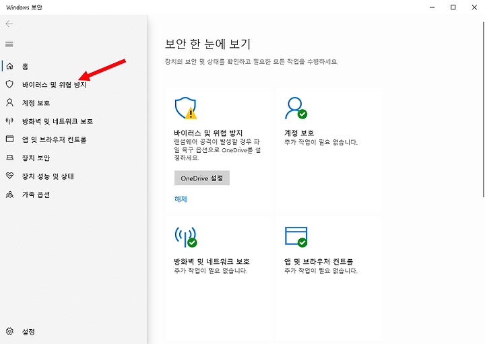Screen dimensions: 485x344
Task: Click the 해제 link
Action: coord(181,199)
